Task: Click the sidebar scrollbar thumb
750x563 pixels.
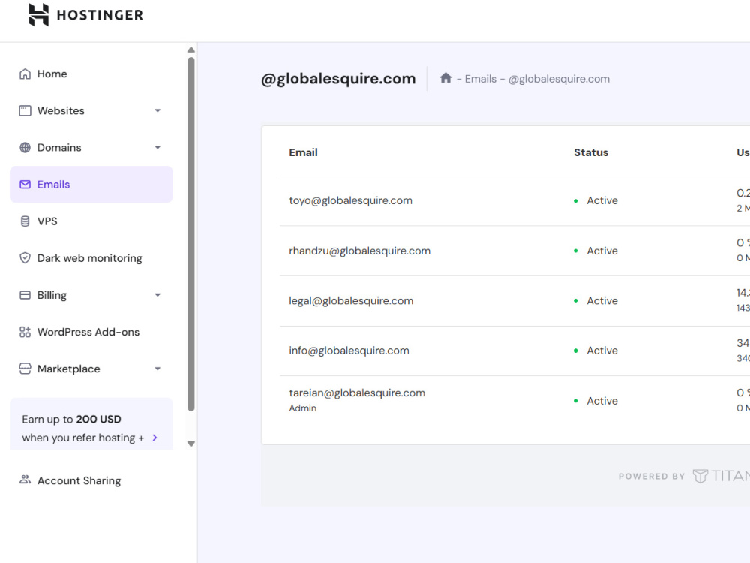Action: pos(190,234)
